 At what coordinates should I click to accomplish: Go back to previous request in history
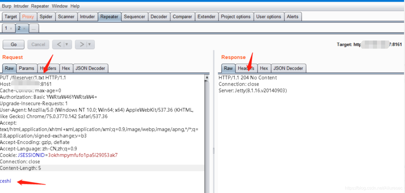[x=59, y=45]
